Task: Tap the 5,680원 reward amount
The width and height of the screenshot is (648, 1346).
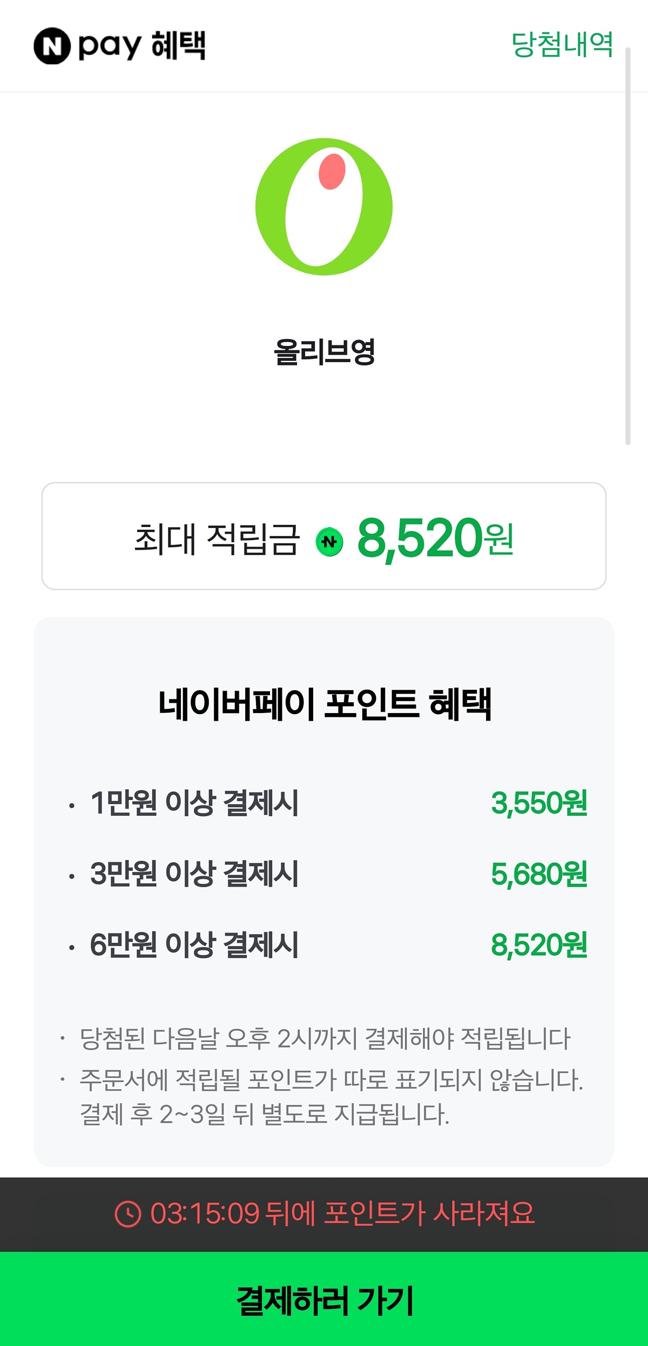Action: pyautogui.click(x=538, y=874)
